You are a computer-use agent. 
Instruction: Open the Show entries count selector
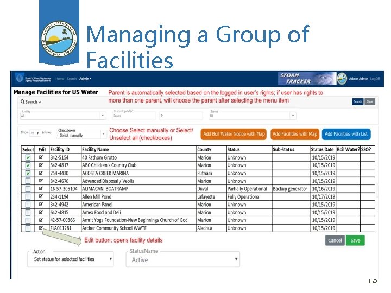35,133
